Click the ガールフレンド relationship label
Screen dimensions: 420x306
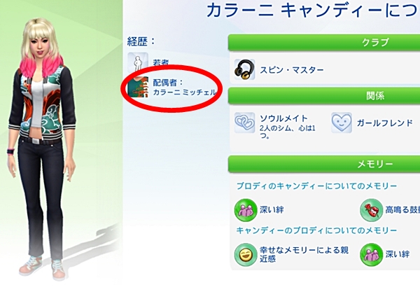(384, 123)
